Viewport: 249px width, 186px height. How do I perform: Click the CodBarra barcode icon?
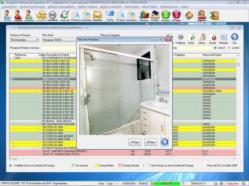pos(181,39)
